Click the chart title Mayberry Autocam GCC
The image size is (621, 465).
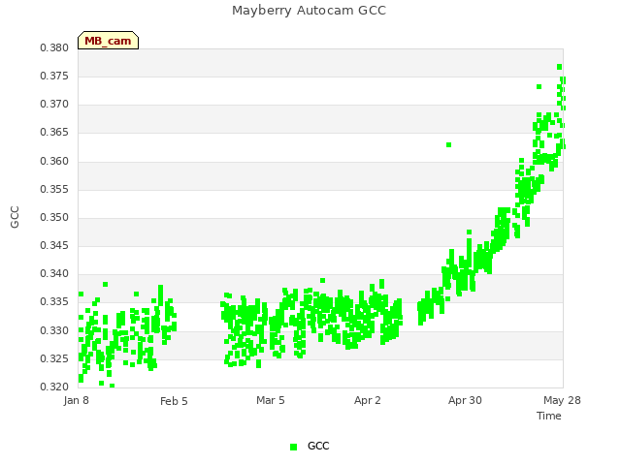[x=309, y=11]
